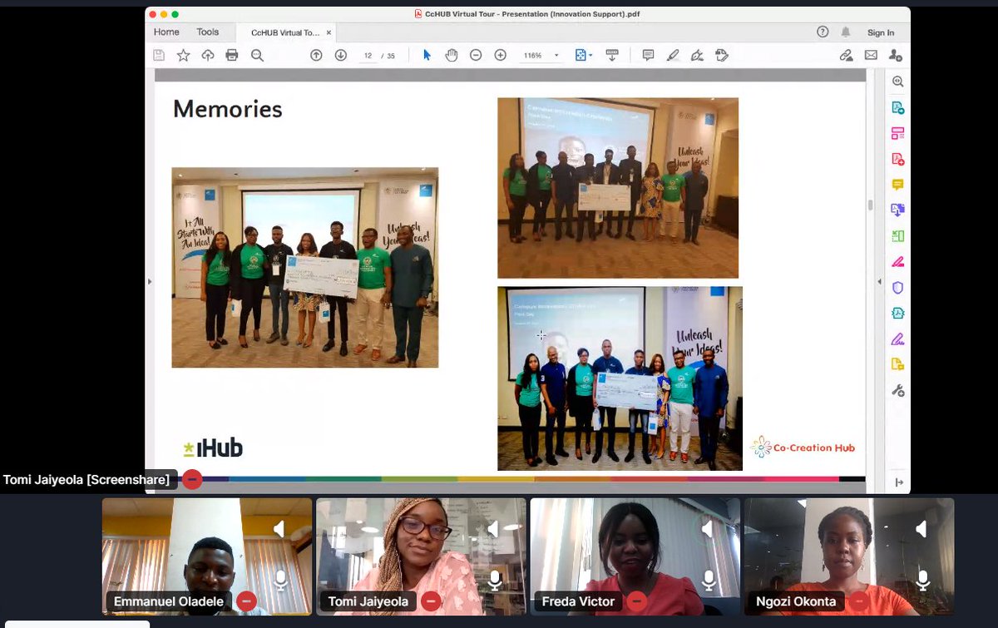
Task: Open More Tools wrench icon
Action: pyautogui.click(x=897, y=390)
